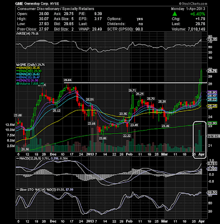This screenshot has height=224, width=220.
Task: Click the green up-arrow change indicator
Action: tap(175, 14)
